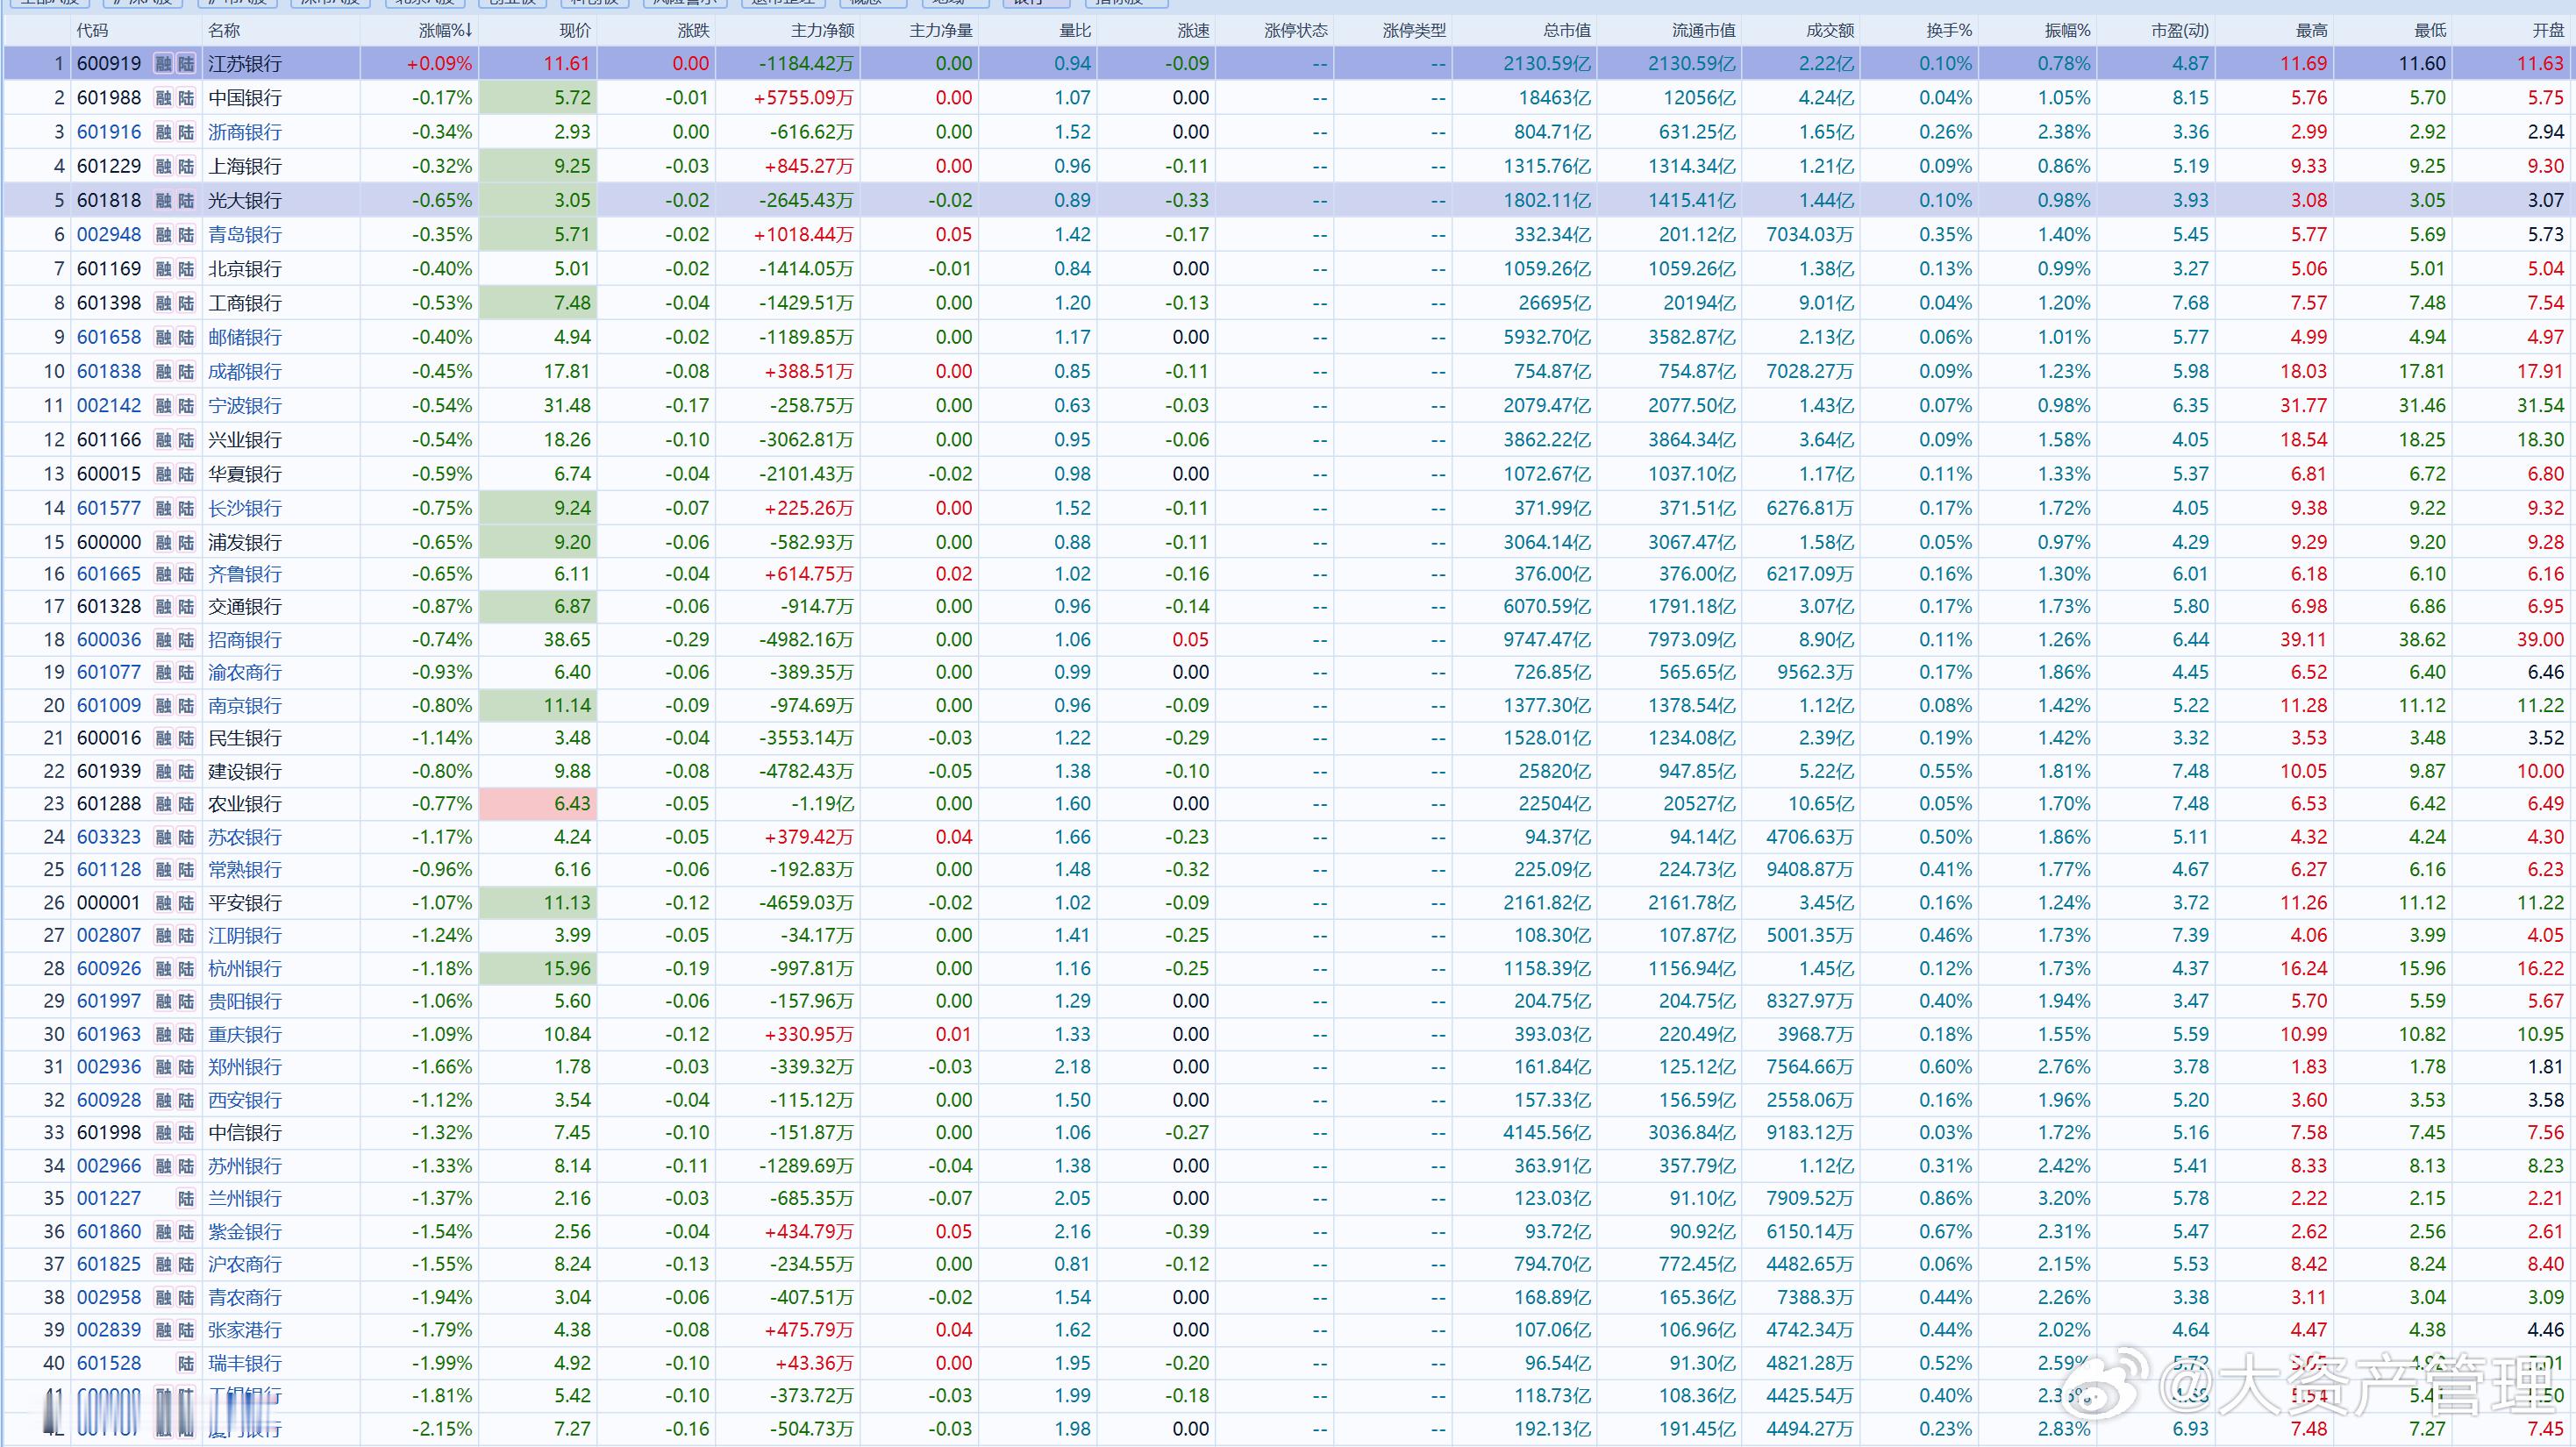Click the 38.65 price cell for 招商银行
The image size is (2576, 1447).
567,640
